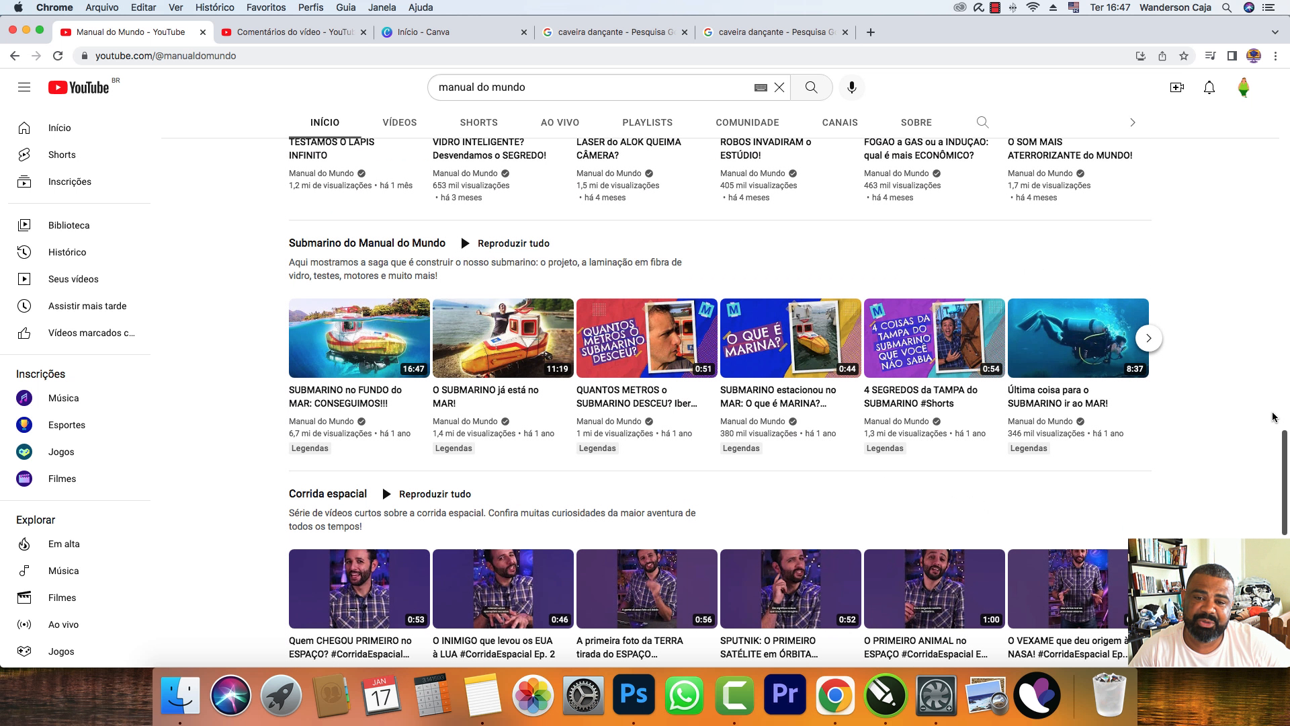Switch to the PLAYLISTS channel tab
This screenshot has width=1290, height=726.
point(647,122)
